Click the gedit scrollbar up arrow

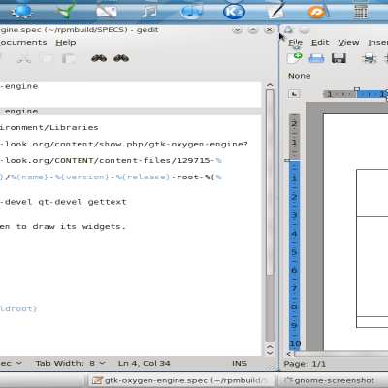(x=270, y=85)
